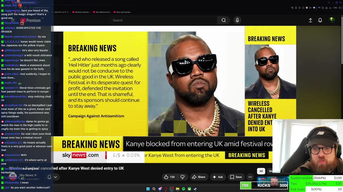Click the shield/pocket browser toolbar icon

point(307,8)
